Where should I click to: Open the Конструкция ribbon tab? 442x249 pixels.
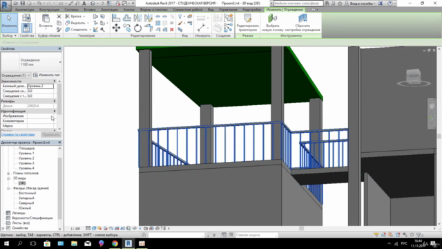[x=49, y=10]
